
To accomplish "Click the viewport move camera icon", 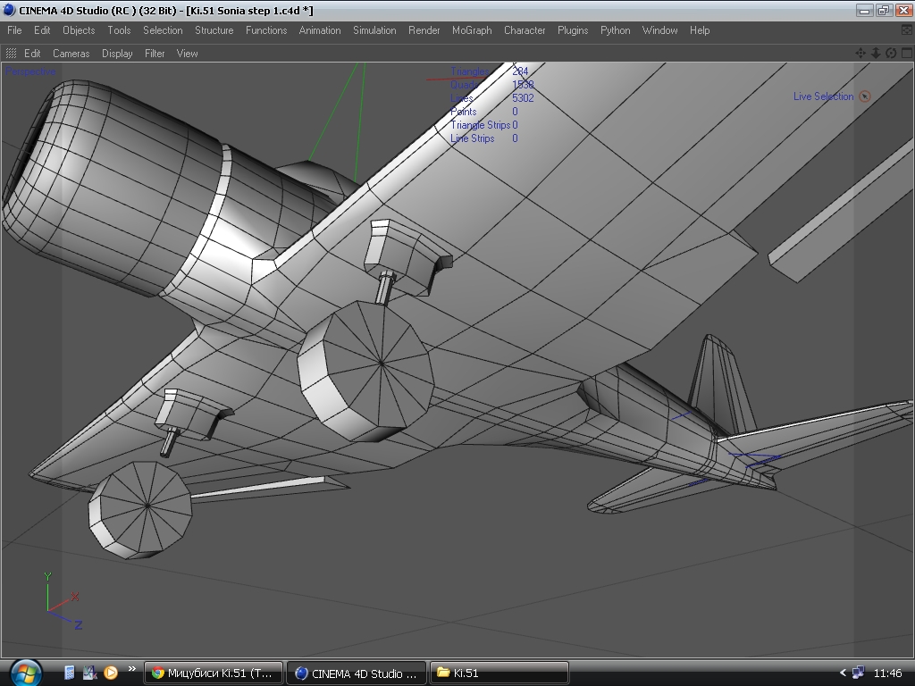I will 860,54.
